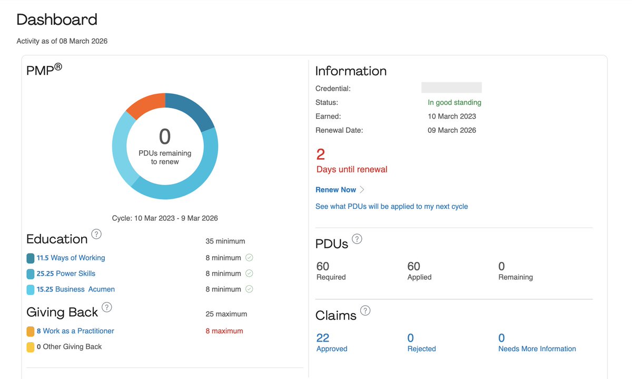
Task: Click the Power Skills color swatch
Action: [31, 274]
